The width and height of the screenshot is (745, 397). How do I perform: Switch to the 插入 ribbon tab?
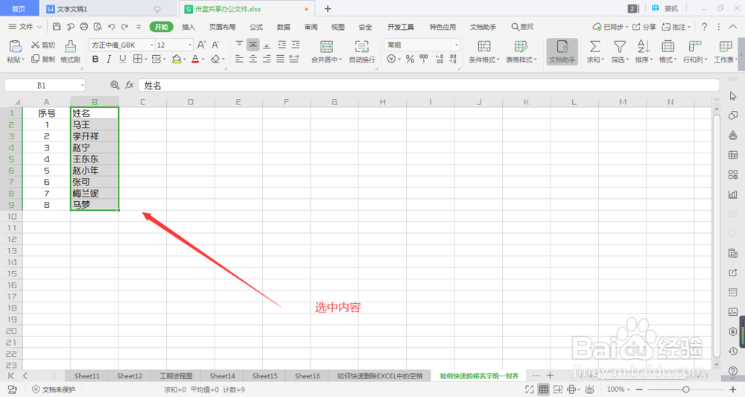188,27
